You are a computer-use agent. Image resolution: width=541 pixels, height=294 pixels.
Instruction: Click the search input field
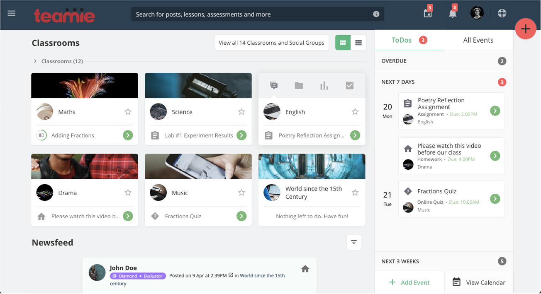pos(250,14)
